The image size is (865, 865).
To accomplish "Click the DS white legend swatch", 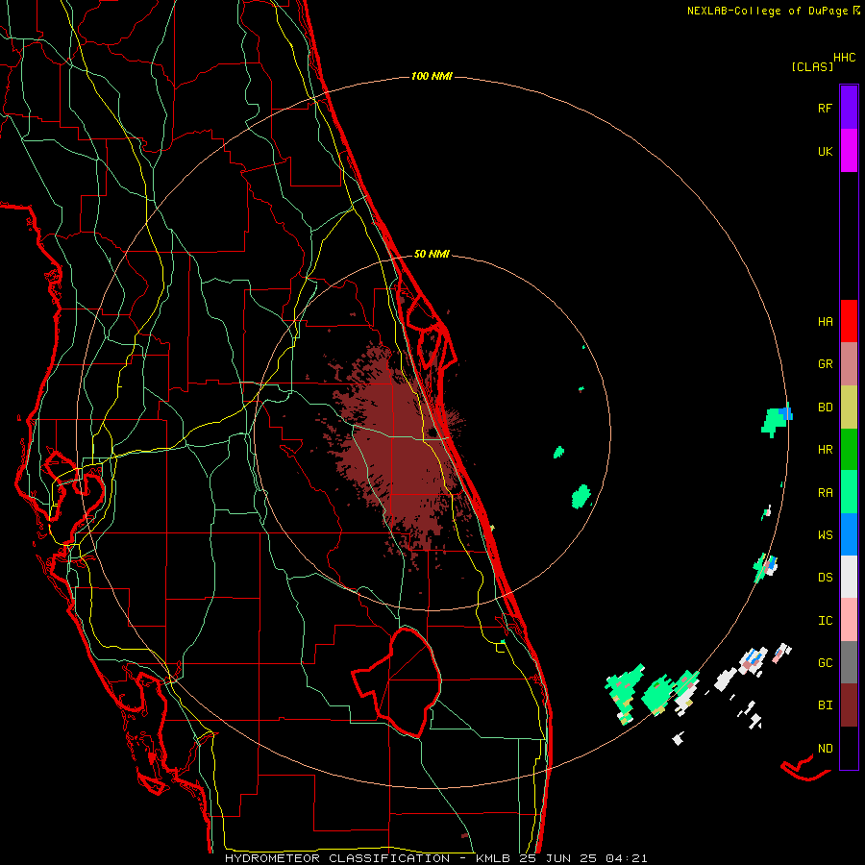I will pos(849,577).
